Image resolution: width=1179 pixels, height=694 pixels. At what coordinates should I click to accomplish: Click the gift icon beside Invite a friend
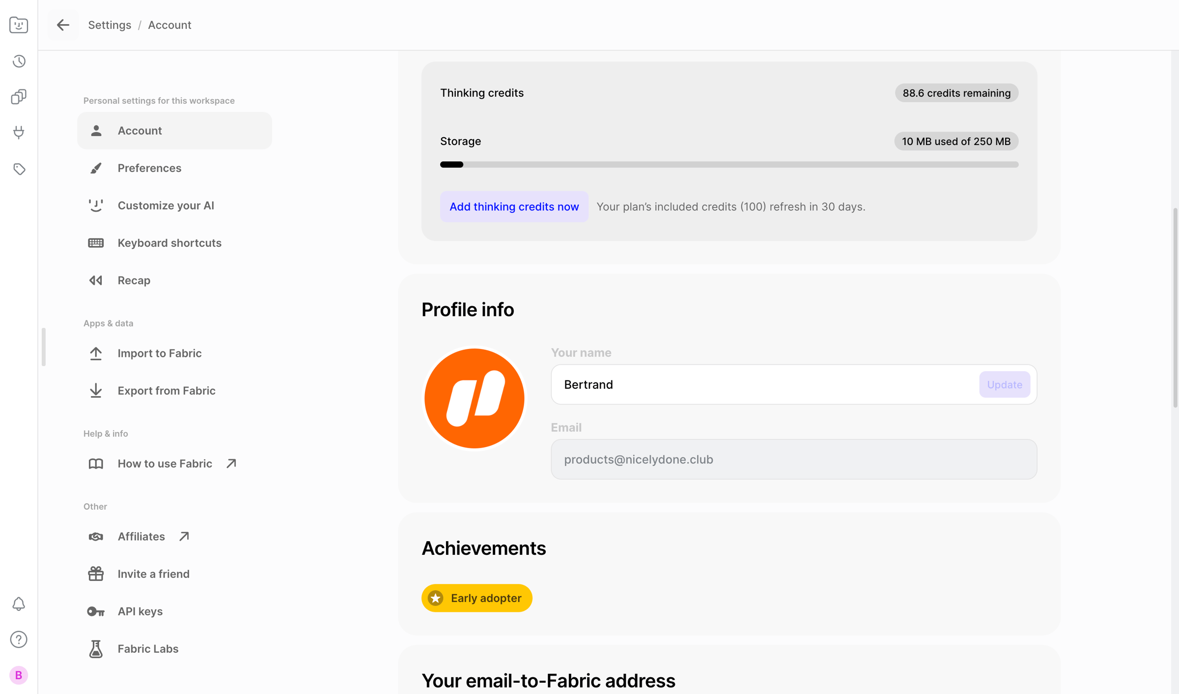click(96, 574)
